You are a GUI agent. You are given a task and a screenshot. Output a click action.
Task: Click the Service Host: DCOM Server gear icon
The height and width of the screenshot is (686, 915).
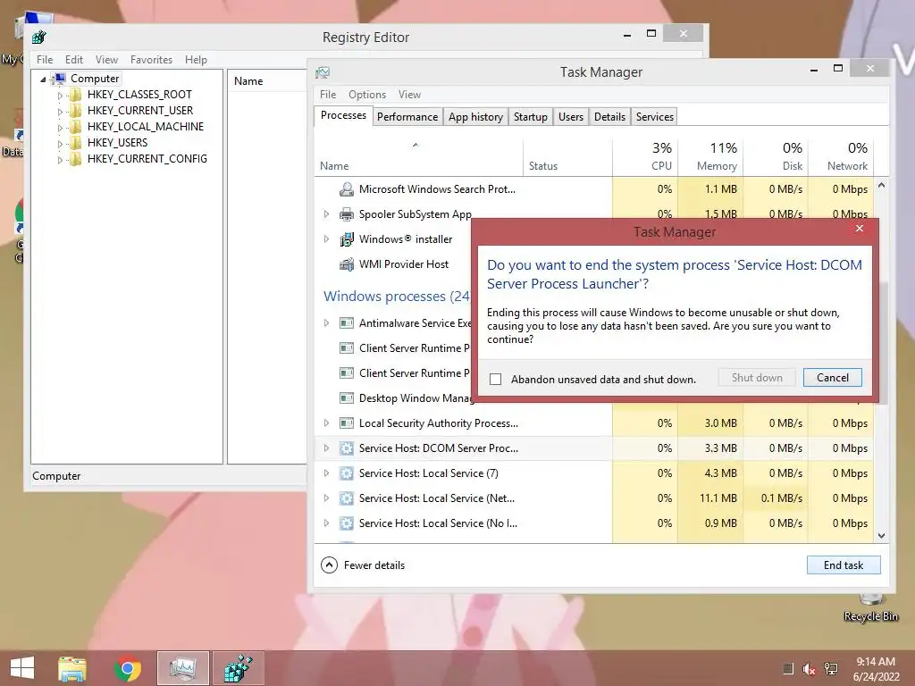point(347,448)
